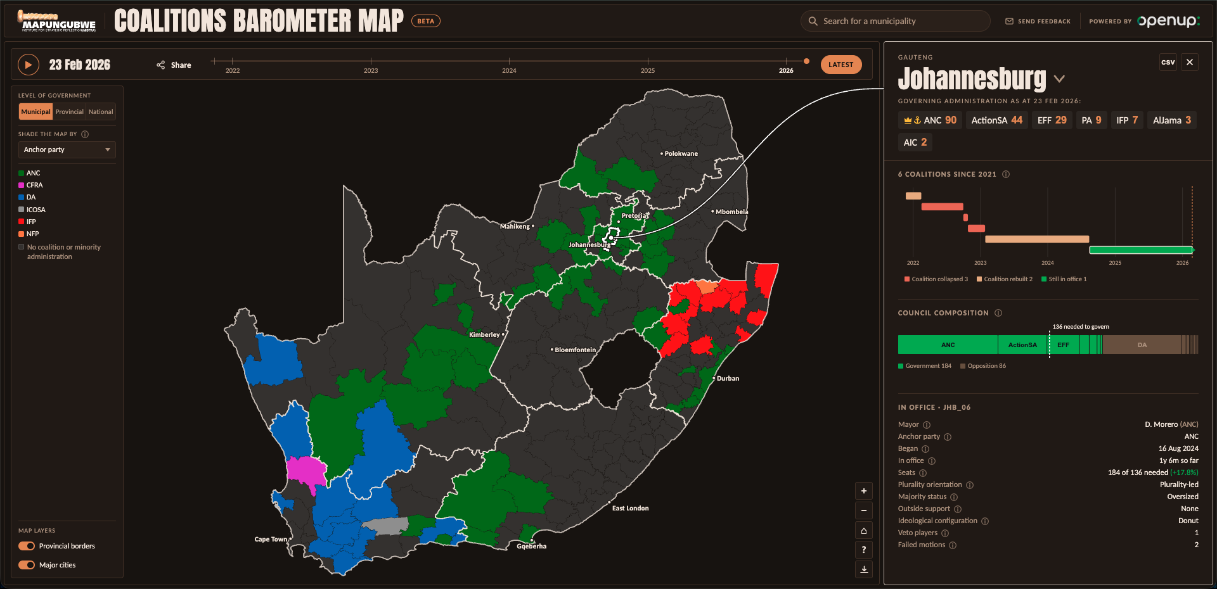Click the green Still in office coalition bar
The image size is (1217, 589).
pyautogui.click(x=1141, y=250)
